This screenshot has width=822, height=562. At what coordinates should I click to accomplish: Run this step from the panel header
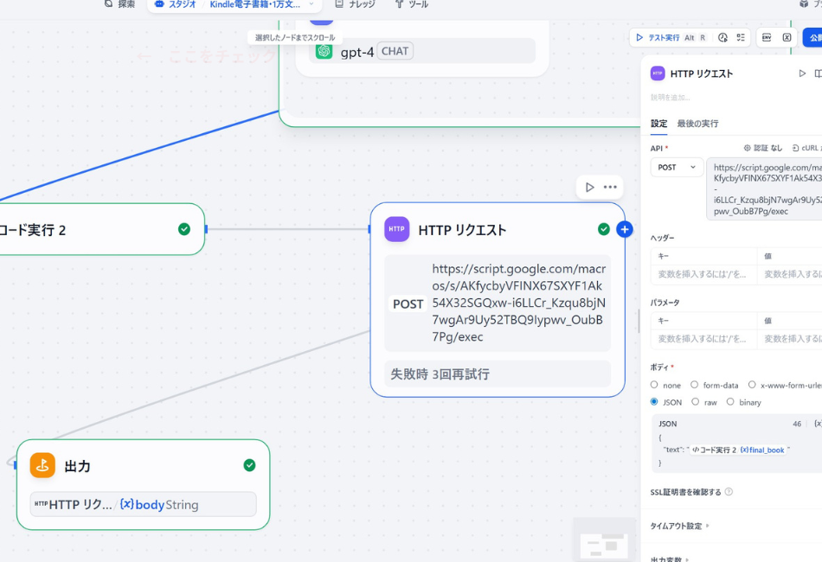(802, 73)
